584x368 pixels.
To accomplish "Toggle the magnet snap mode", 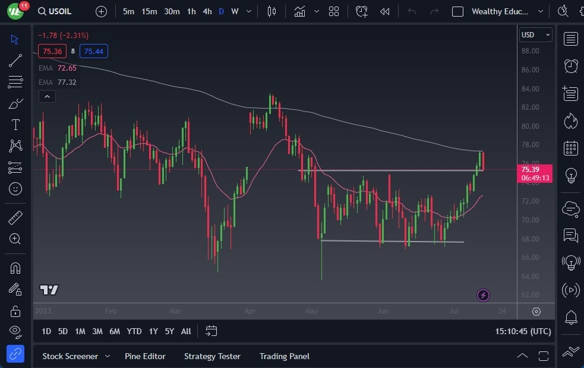I will click(15, 268).
